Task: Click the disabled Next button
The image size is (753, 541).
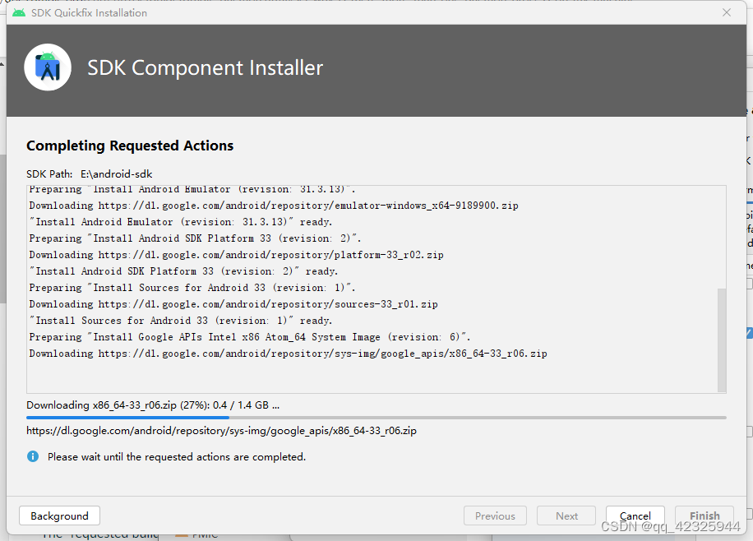Action: pyautogui.click(x=566, y=516)
